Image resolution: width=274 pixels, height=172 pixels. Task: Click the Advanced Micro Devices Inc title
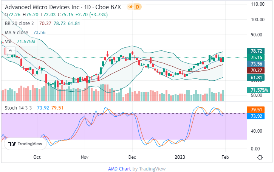(41, 7)
